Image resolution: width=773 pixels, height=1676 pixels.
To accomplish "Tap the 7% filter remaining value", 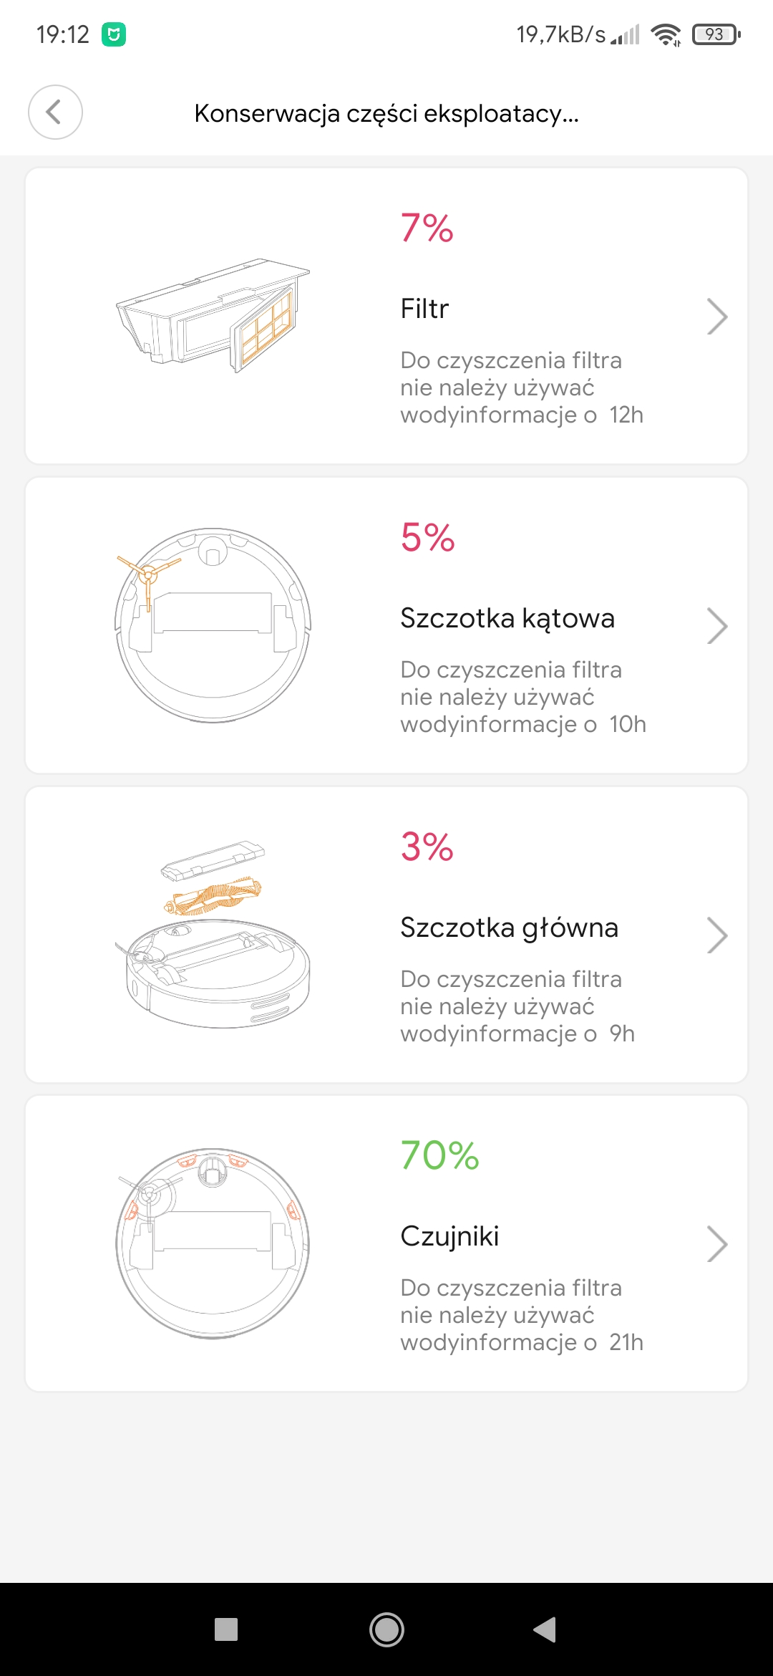I will [x=427, y=228].
